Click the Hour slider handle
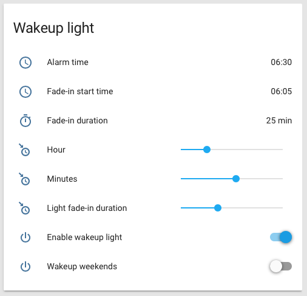The width and height of the screenshot is (307, 296). pos(207,150)
